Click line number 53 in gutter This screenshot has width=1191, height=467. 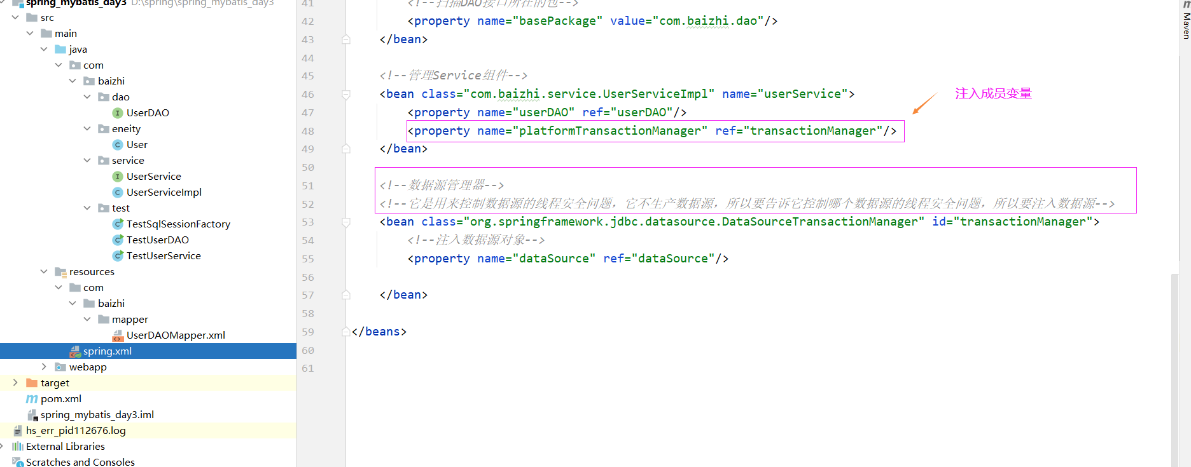[x=308, y=222]
